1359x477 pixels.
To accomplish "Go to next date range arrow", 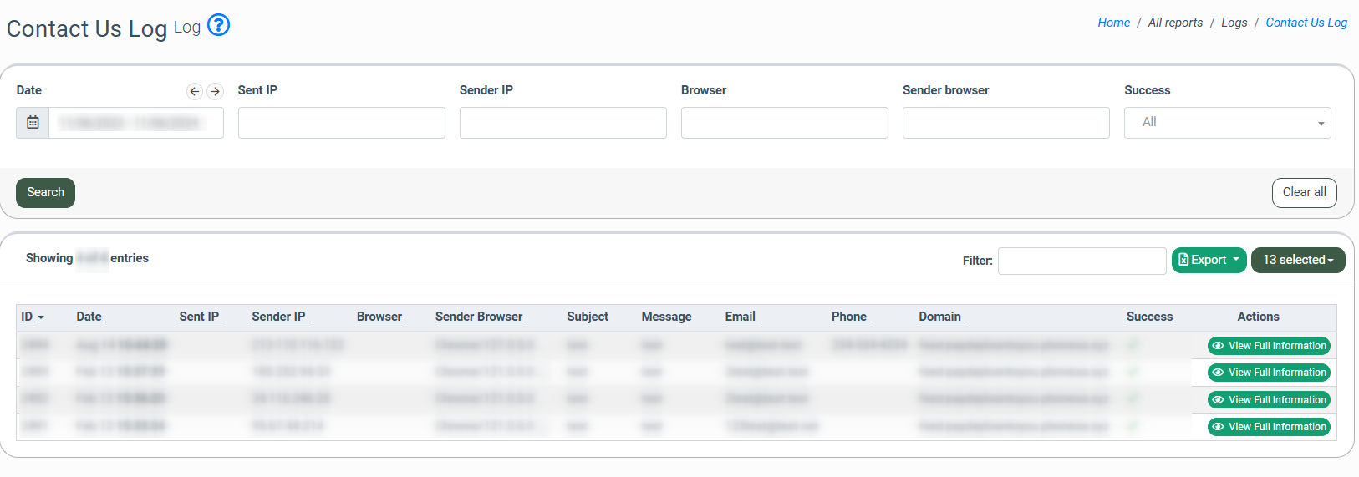I will (215, 91).
